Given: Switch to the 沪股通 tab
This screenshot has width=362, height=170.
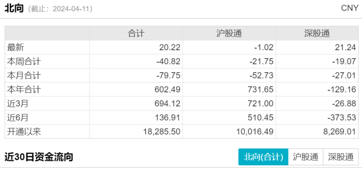Looking at the screenshot, I should tap(305, 157).
